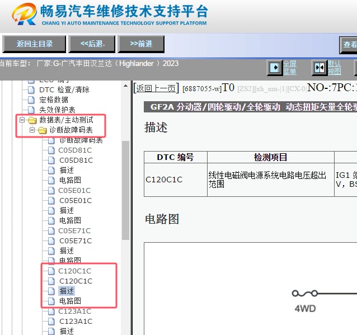Click the 返回上一页 link
The image size is (357, 335).
tap(156, 88)
